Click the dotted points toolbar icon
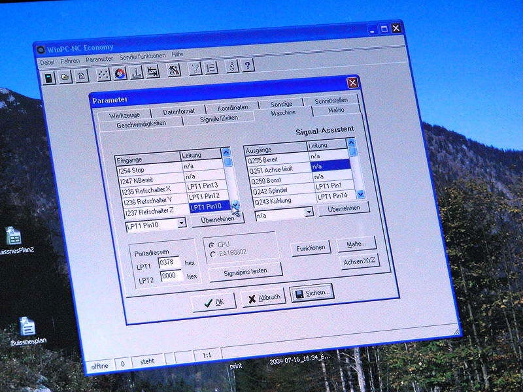The height and width of the screenshot is (392, 523). pos(104,74)
